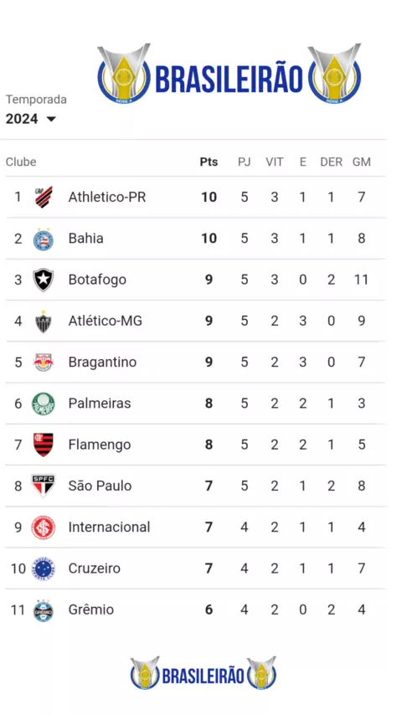The width and height of the screenshot is (402, 715).
Task: Click the top Brasileirão logo banner
Action: coord(229,74)
